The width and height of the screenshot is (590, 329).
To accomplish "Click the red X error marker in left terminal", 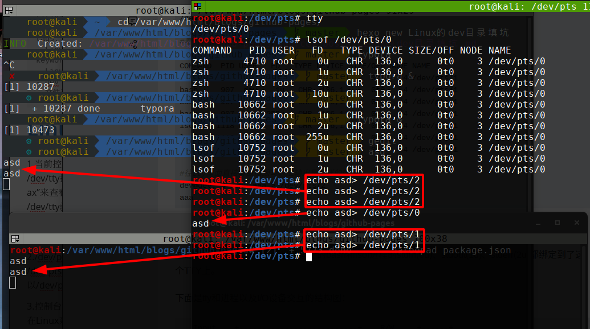I will [12, 76].
